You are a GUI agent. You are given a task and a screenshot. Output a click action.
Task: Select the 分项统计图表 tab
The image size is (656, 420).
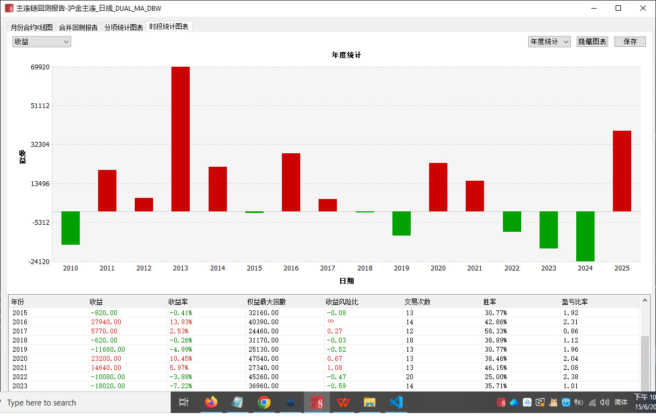click(123, 27)
